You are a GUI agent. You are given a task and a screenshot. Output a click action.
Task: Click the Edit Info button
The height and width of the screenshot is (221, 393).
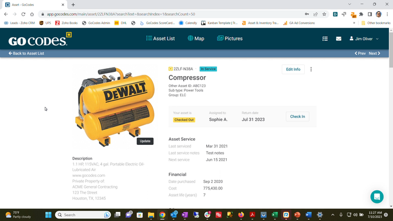click(x=293, y=69)
